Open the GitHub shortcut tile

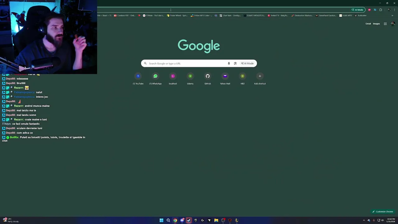point(208,79)
